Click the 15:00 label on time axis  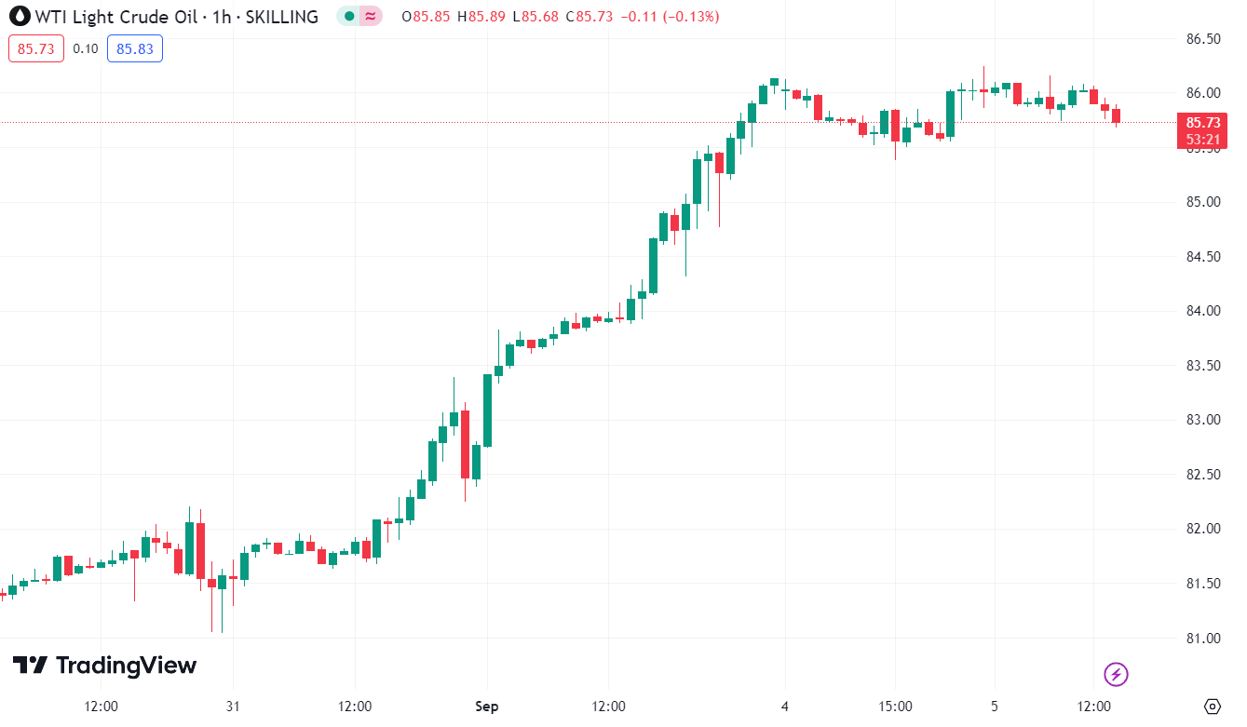tap(895, 707)
